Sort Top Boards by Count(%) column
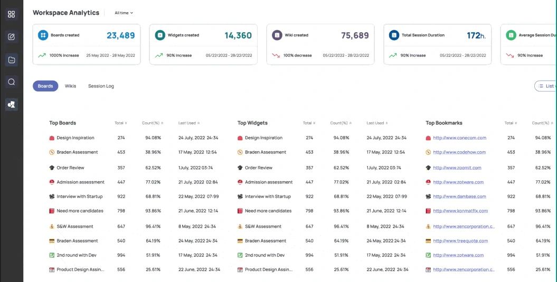 [153, 123]
